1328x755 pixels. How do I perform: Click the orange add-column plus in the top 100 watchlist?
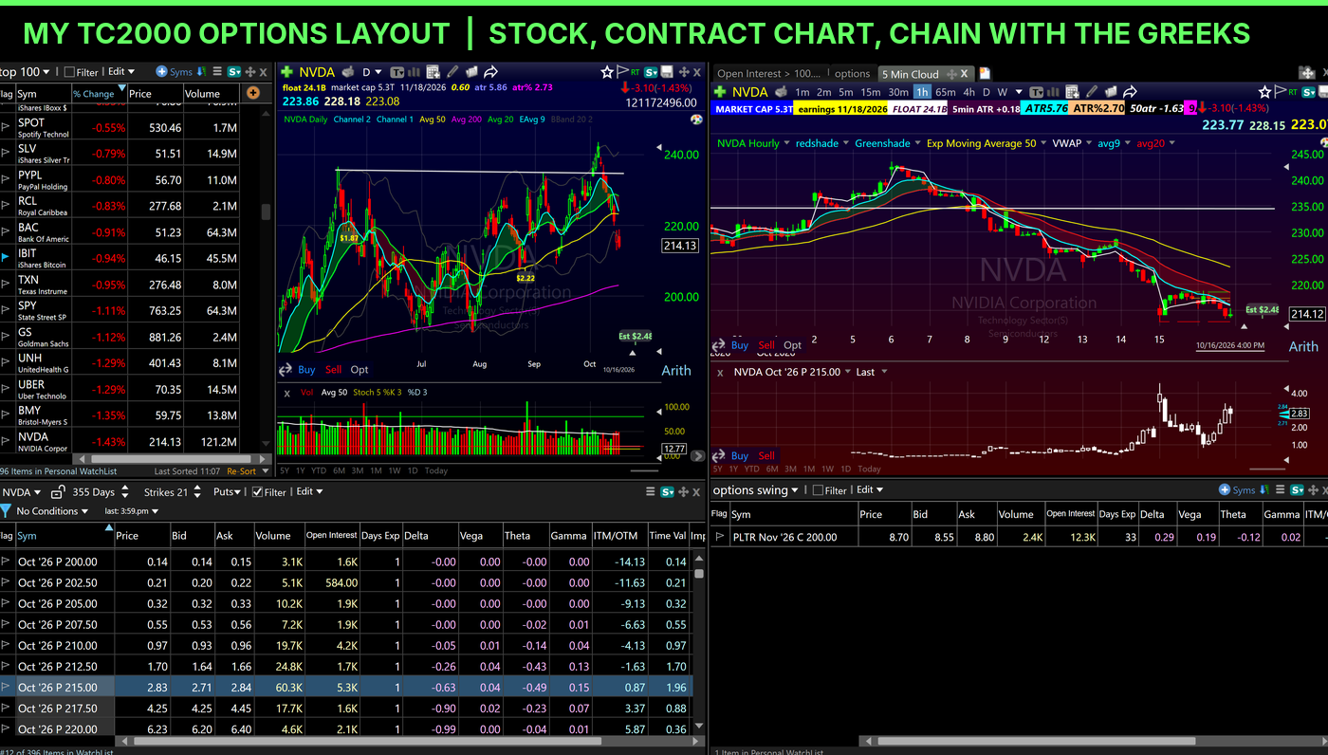coord(253,93)
